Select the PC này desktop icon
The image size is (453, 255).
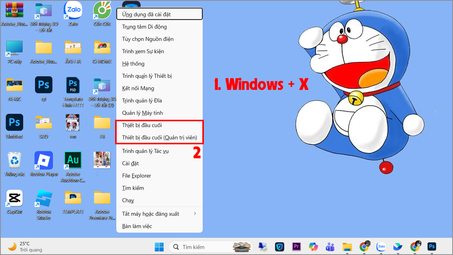pos(14,52)
